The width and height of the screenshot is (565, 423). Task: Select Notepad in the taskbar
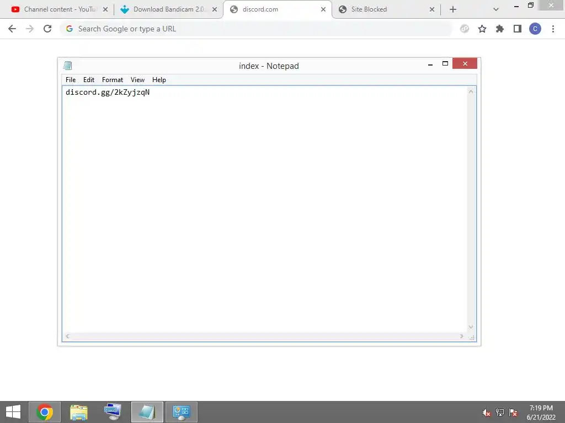(147, 412)
